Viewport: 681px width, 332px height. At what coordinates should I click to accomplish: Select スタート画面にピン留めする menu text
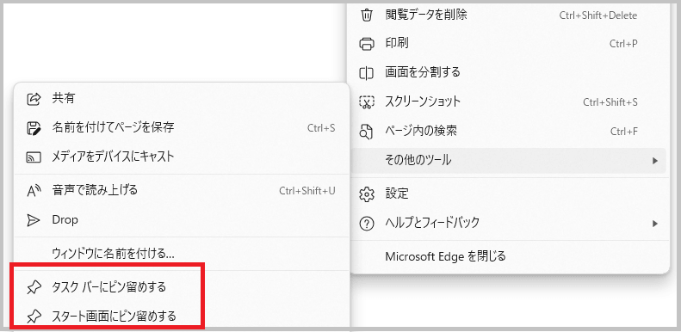pos(114,316)
